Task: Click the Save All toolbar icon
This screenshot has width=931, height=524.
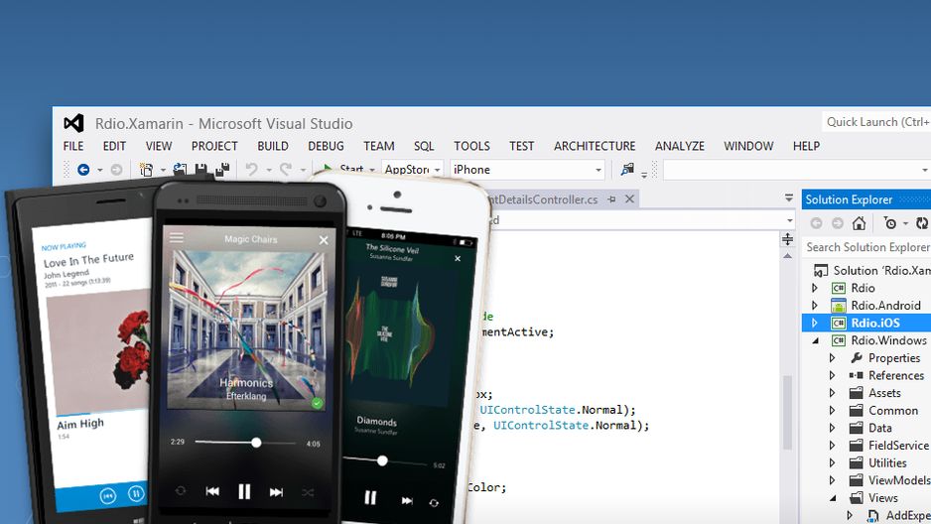Action: (222, 170)
